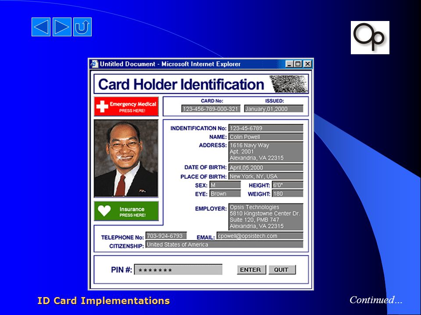This screenshot has height=315, width=421.
Task: Click the NAME field
Action: coord(266,137)
